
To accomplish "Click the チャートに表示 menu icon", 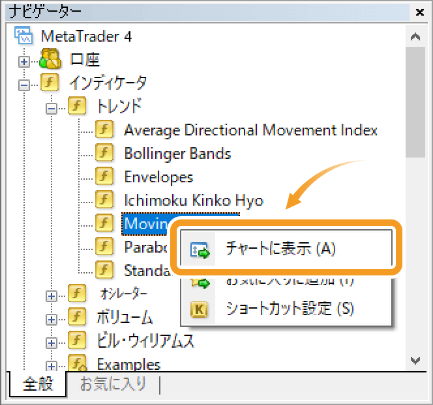I will pos(200,250).
